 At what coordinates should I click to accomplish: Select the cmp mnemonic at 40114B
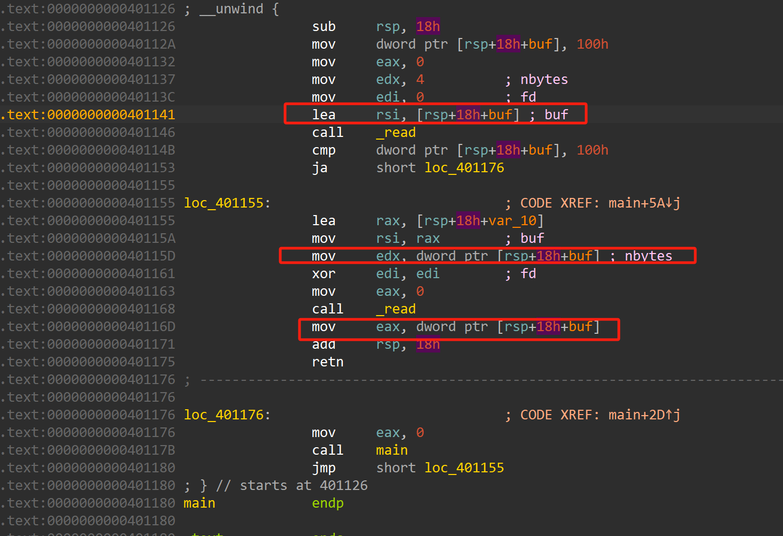[x=324, y=150]
